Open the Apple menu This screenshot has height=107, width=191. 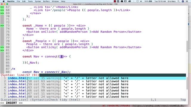(x=4, y=1)
